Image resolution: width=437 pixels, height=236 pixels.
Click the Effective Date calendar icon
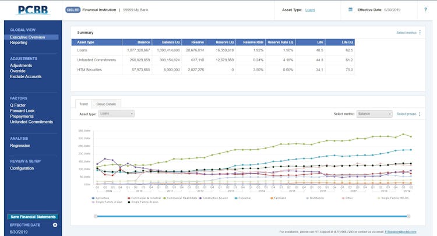(350, 9)
